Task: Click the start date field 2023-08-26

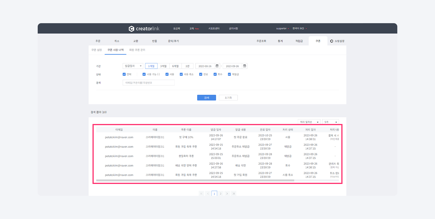Action: click(205, 66)
